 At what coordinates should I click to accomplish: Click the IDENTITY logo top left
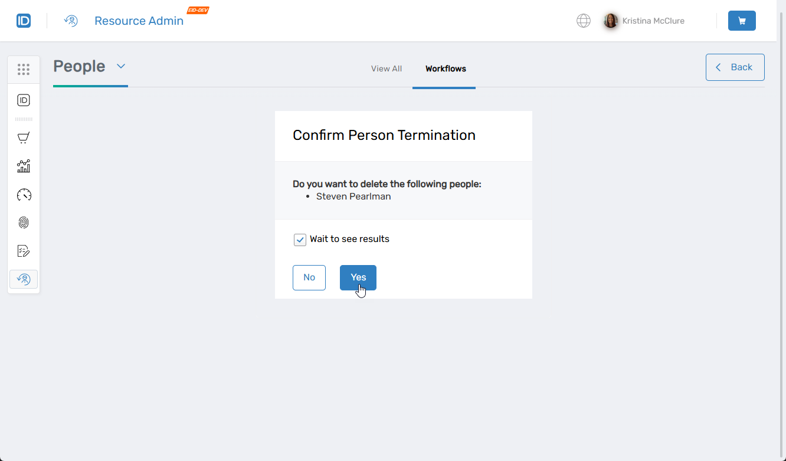(24, 20)
